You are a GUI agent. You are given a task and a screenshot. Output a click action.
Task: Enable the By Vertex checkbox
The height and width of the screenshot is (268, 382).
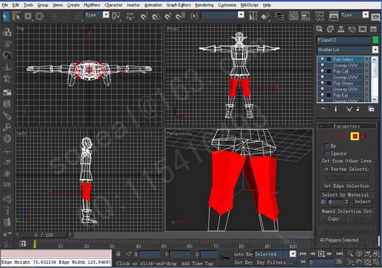[326, 146]
